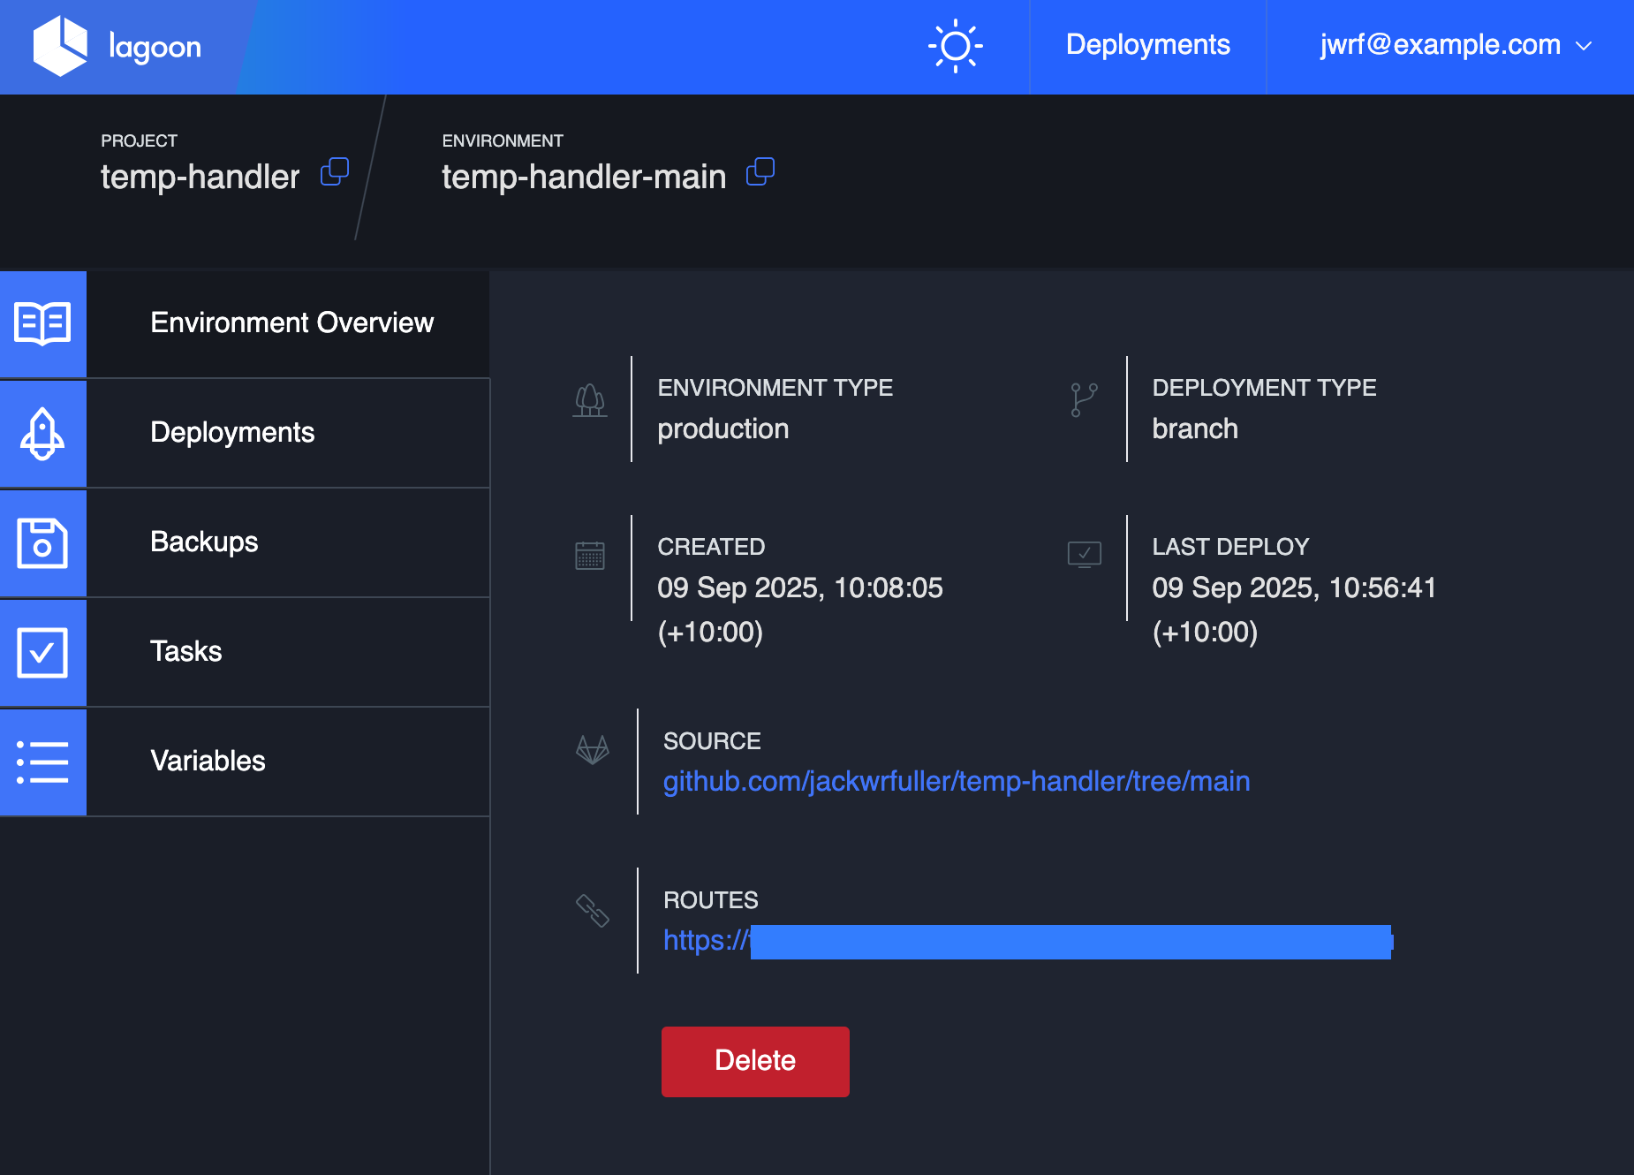The height and width of the screenshot is (1175, 1634).
Task: Select Variables in the sidebar
Action: click(x=208, y=762)
